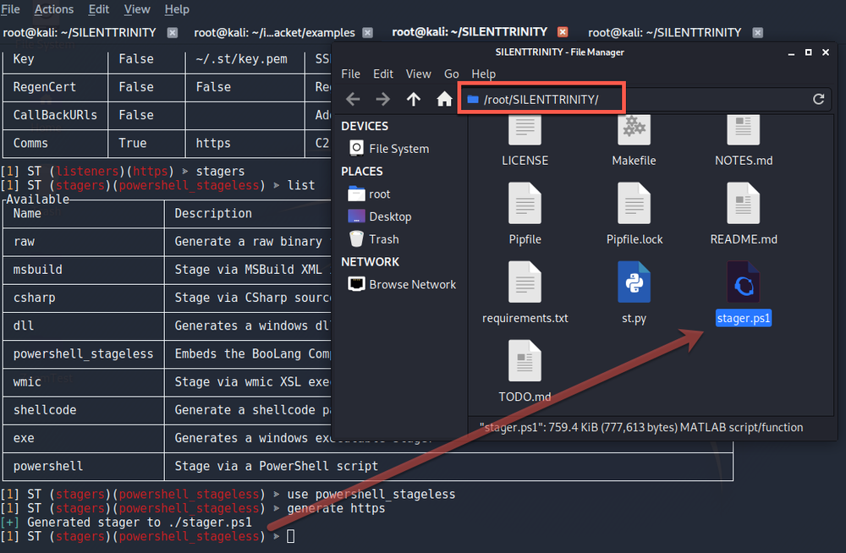The width and height of the screenshot is (846, 553).
Task: Select the Pipfile.lock icon
Action: click(634, 204)
